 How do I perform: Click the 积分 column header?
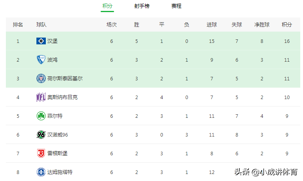287,25
